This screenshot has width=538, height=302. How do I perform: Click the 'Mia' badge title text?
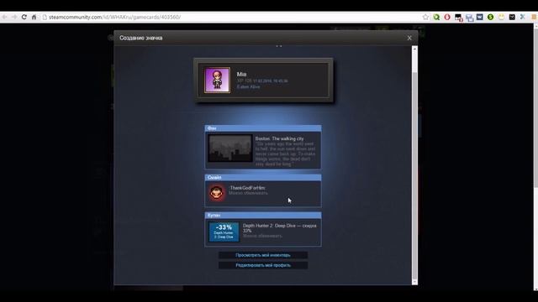tap(241, 74)
